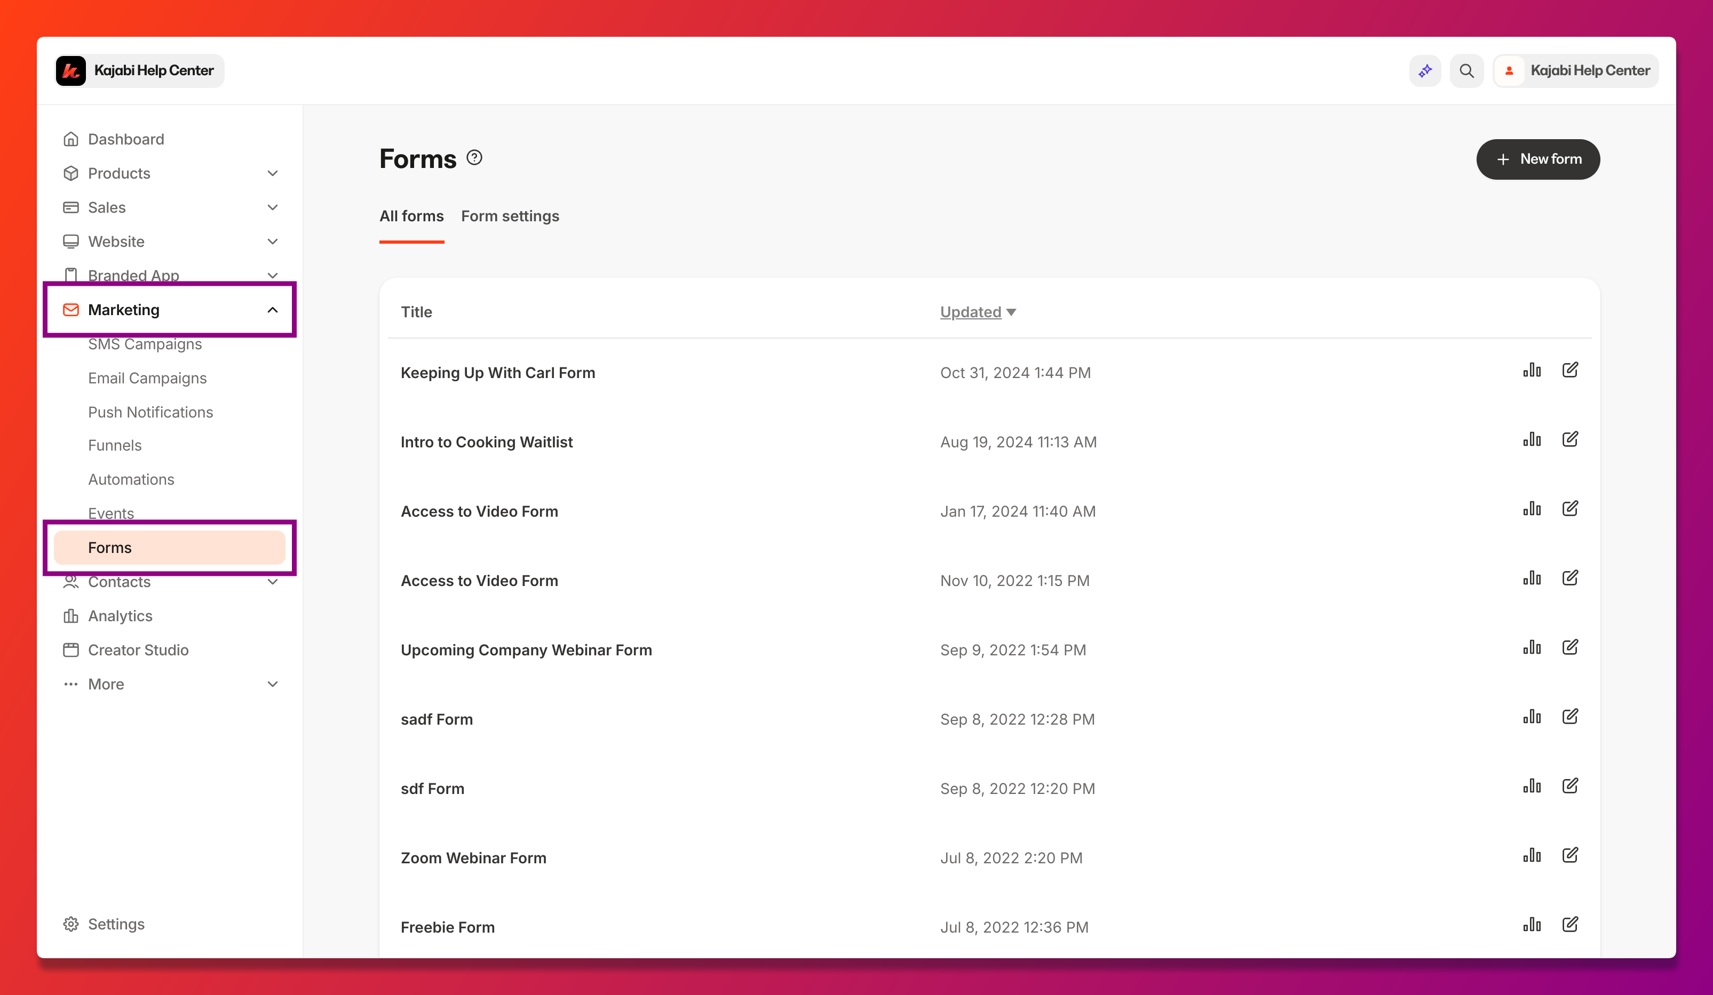This screenshot has width=1713, height=995.
Task: Select Forms in the Marketing submenu
Action: tap(170, 548)
